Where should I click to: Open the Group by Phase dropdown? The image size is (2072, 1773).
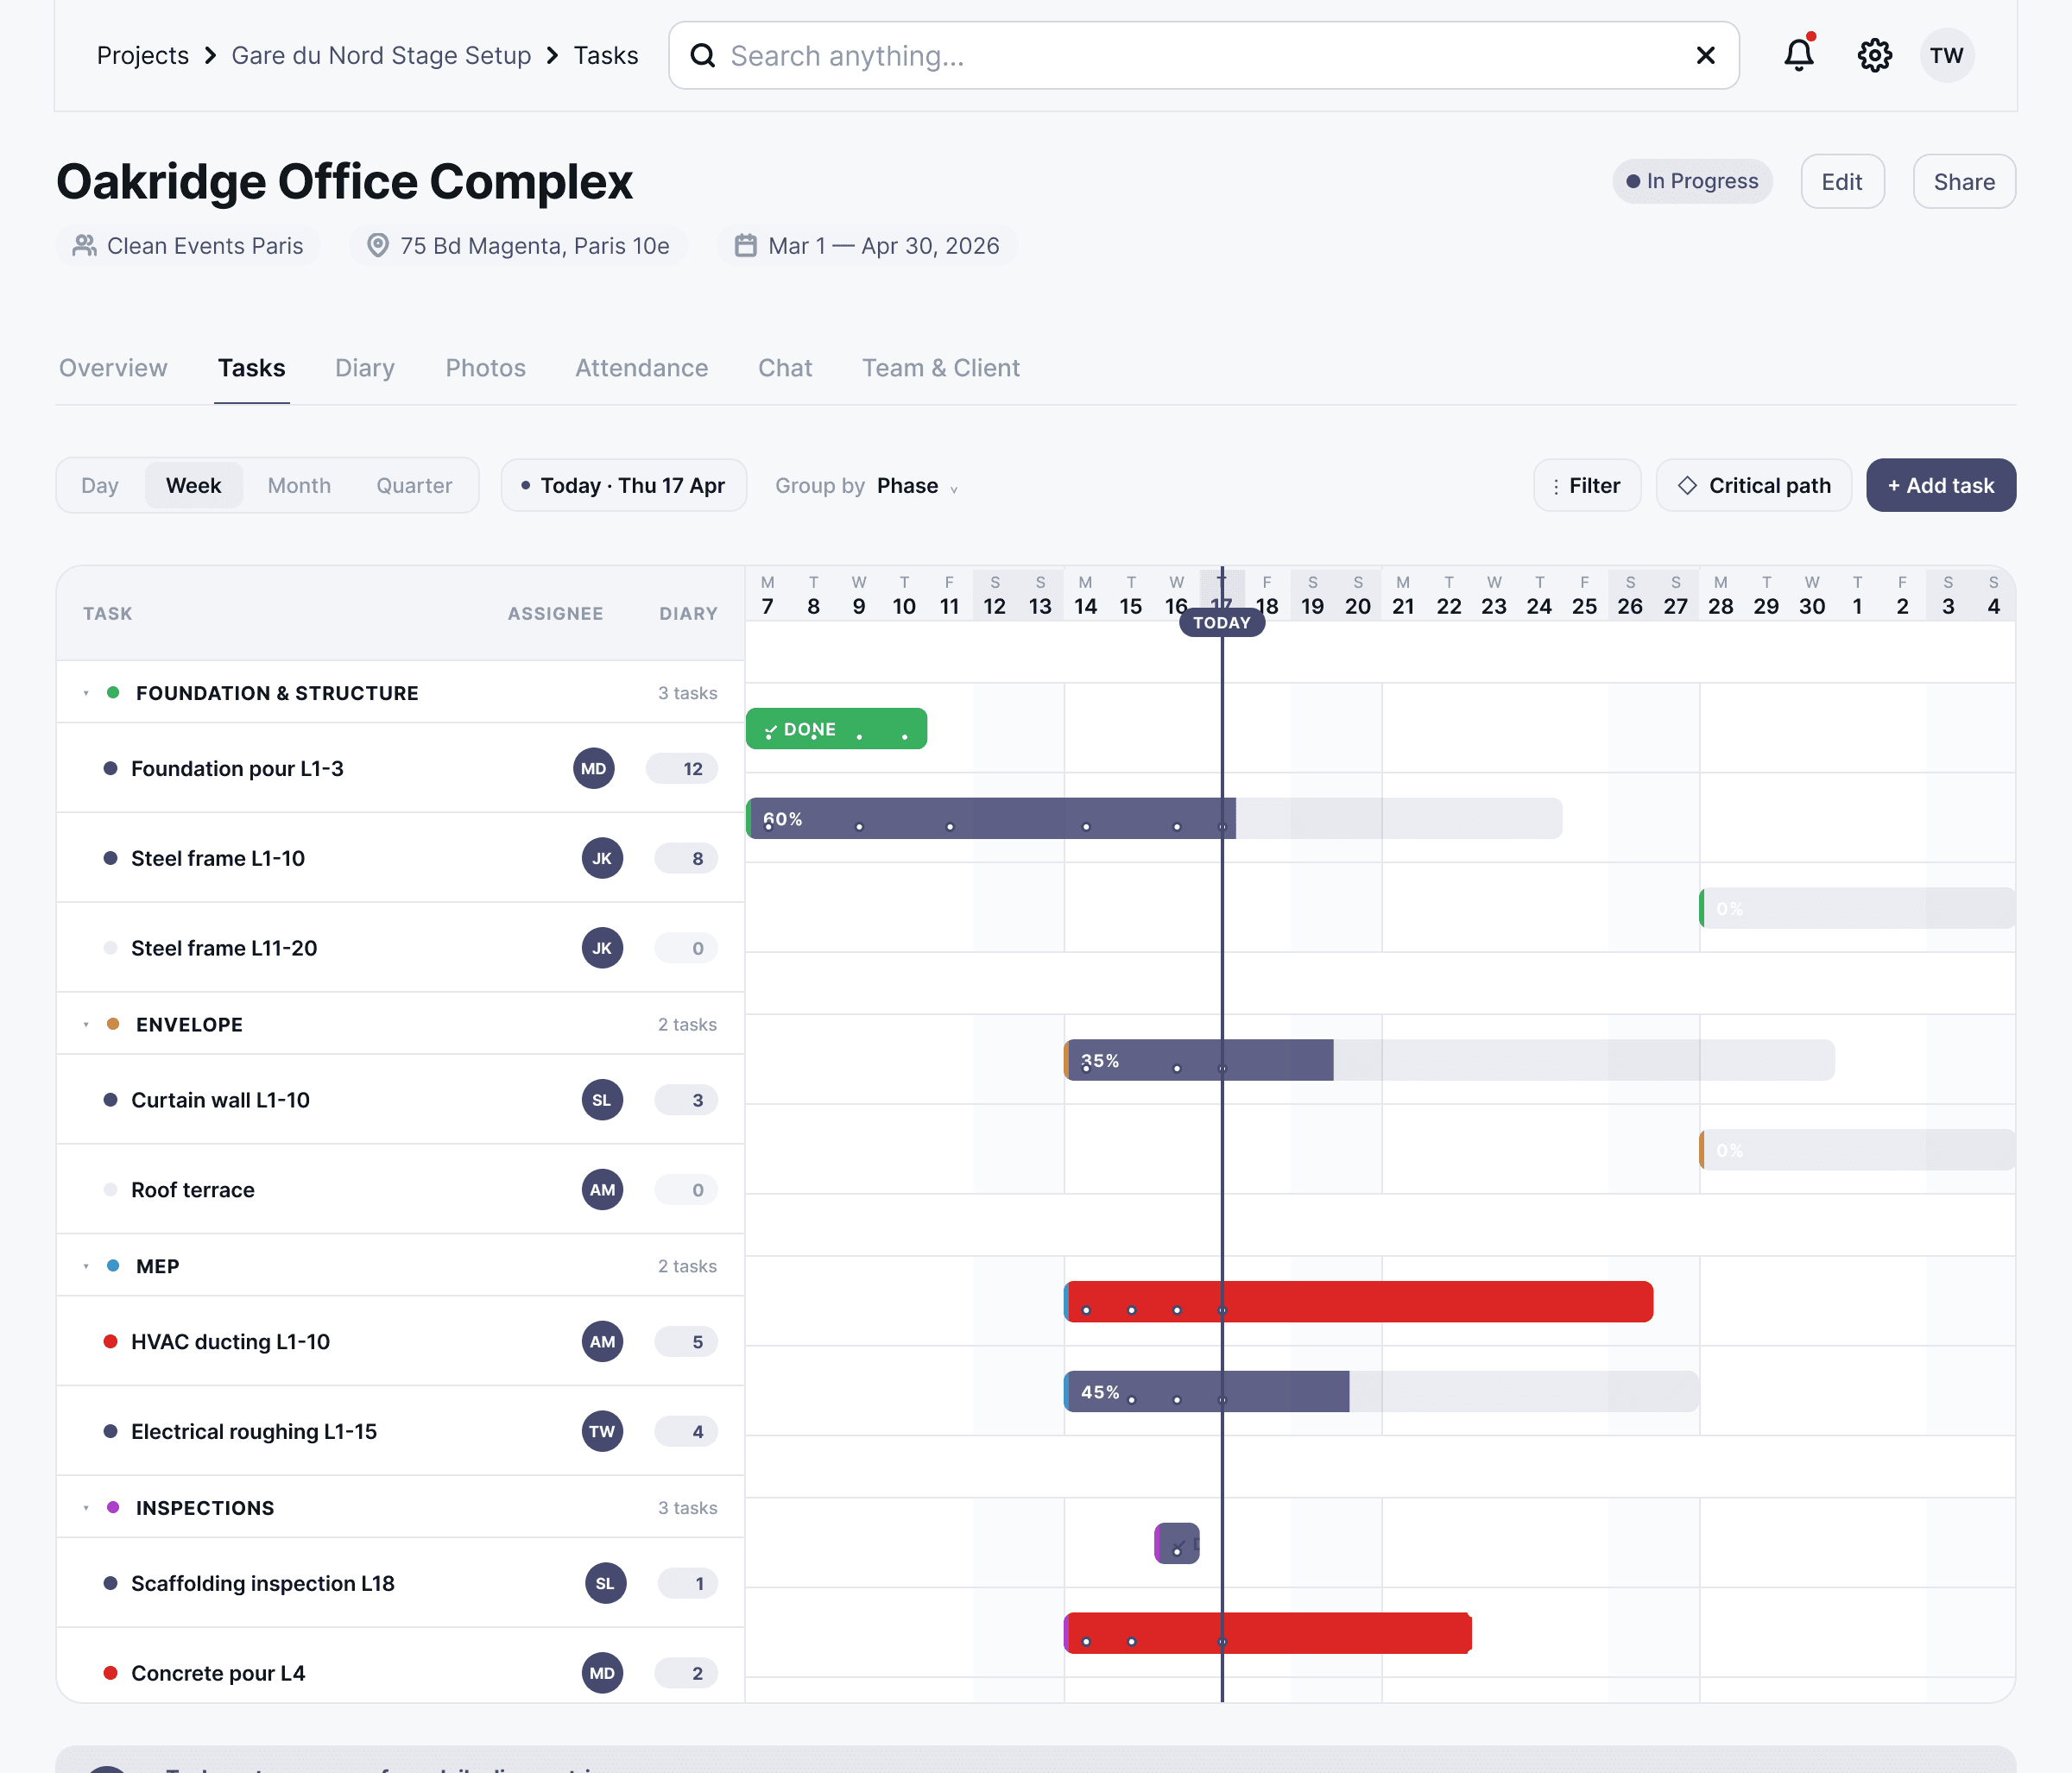click(866, 486)
